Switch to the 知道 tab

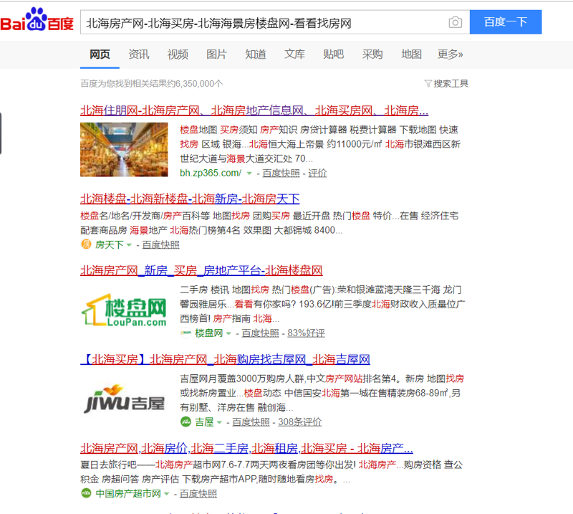pos(256,54)
